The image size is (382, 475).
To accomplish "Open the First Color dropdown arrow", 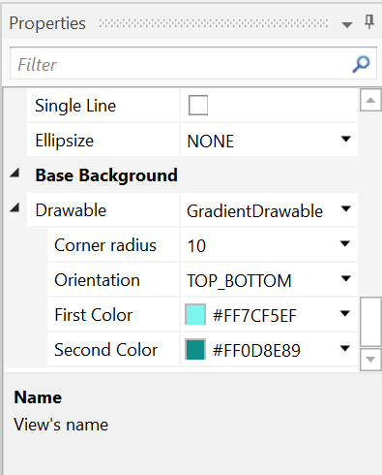I will coord(345,313).
